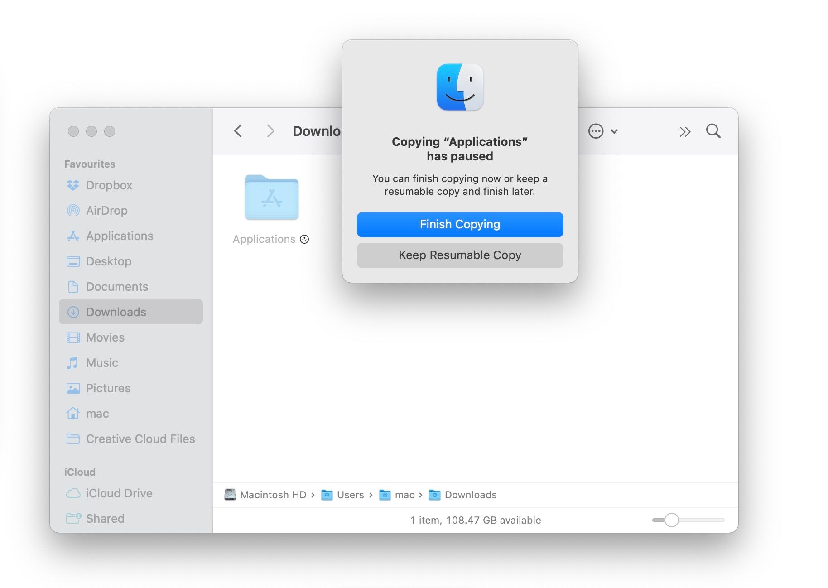Select Downloads in the path bar
Viewport: 828px width, 588px height.
(x=462, y=495)
